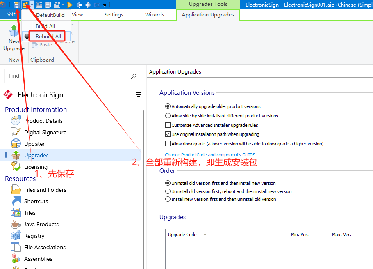Switch to the Settings ribbon tab
Viewport: 373px width, 269px height.
tap(114, 15)
